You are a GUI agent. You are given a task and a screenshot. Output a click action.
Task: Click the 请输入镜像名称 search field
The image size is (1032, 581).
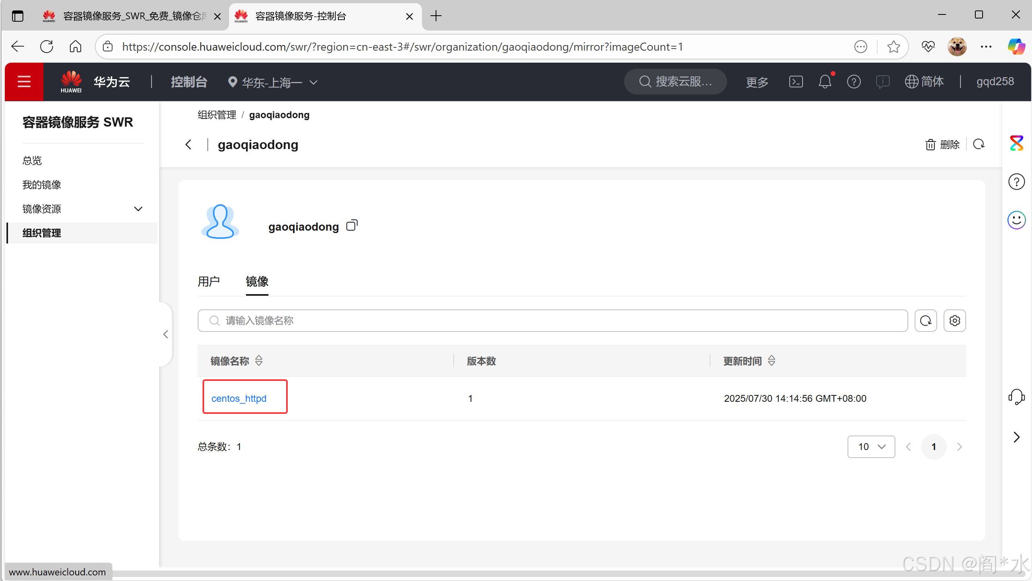click(553, 321)
